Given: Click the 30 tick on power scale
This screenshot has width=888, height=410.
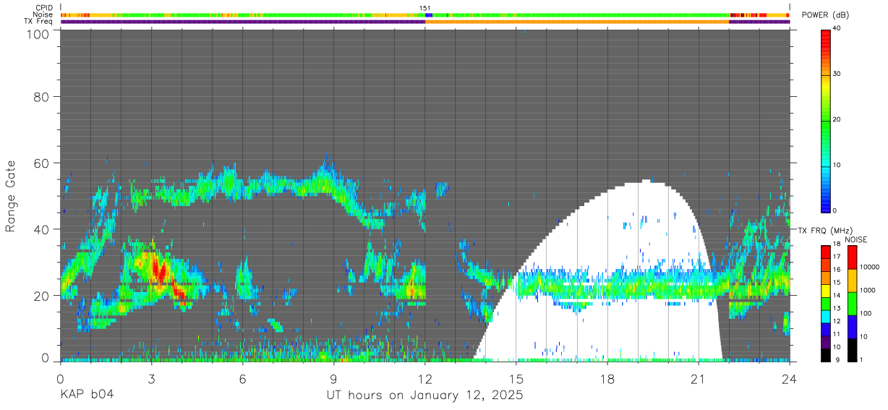Looking at the screenshot, I should pos(835,74).
